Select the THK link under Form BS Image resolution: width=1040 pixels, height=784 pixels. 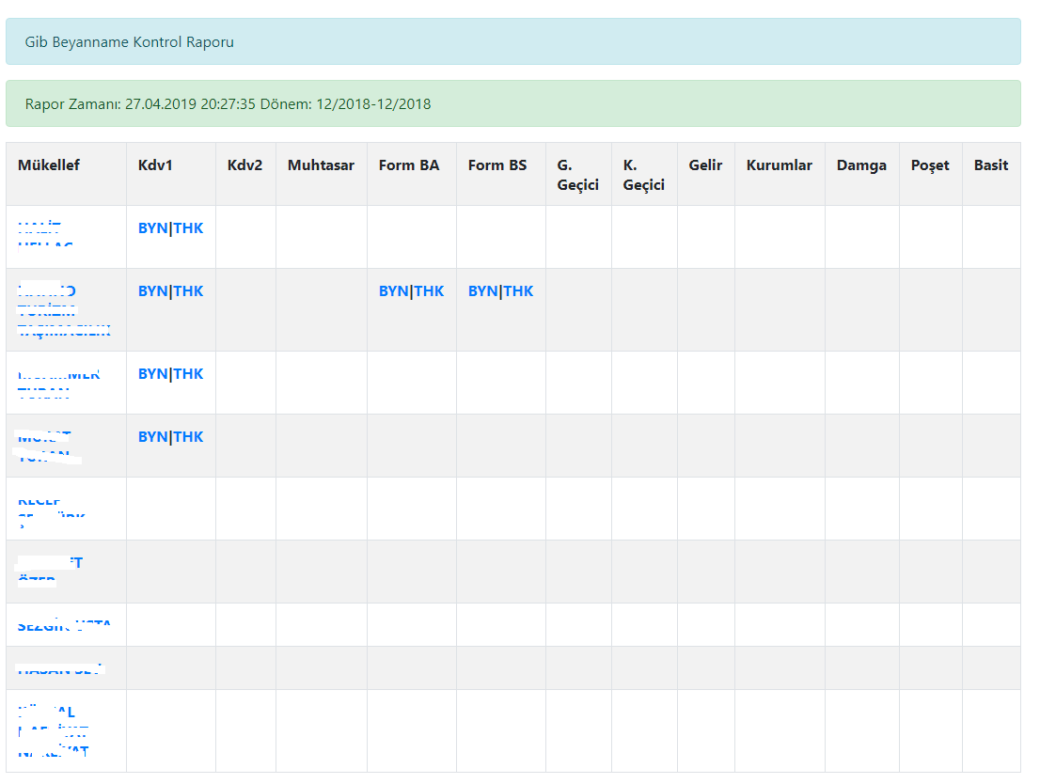tap(519, 291)
